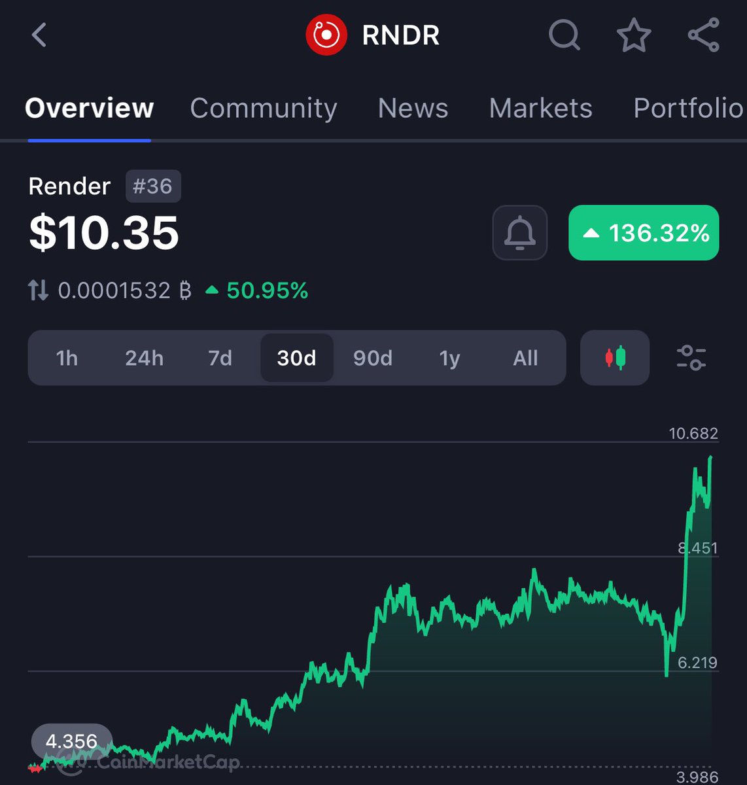The image size is (747, 785).
Task: Open search with the magnifier icon
Action: click(x=564, y=35)
